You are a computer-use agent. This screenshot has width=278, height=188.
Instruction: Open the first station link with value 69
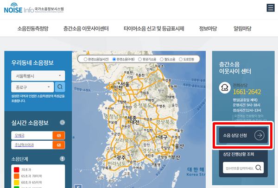tap(19, 135)
